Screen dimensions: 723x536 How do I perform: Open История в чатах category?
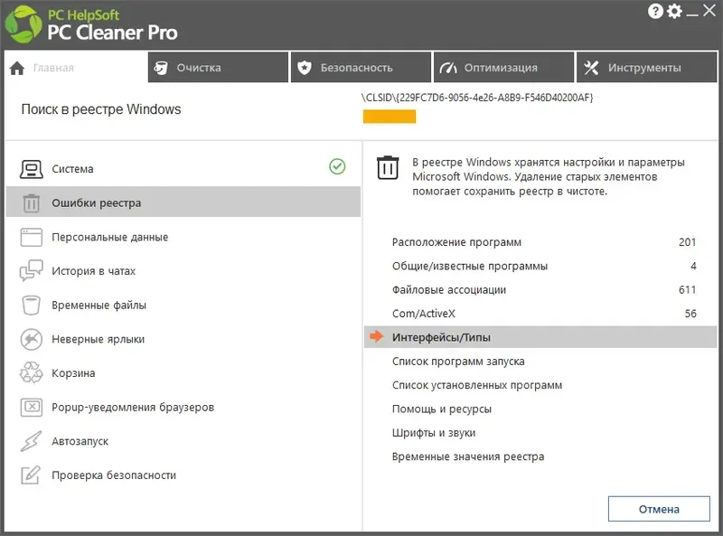pyautogui.click(x=183, y=271)
